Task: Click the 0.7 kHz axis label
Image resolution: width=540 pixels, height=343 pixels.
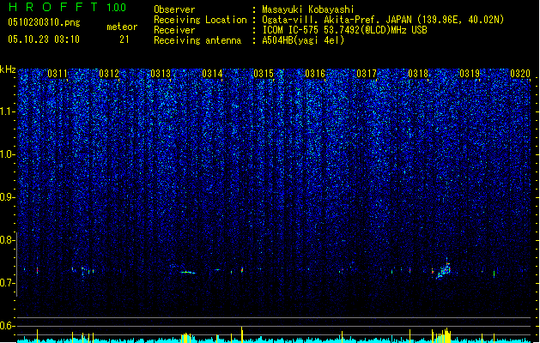Action: point(8,283)
